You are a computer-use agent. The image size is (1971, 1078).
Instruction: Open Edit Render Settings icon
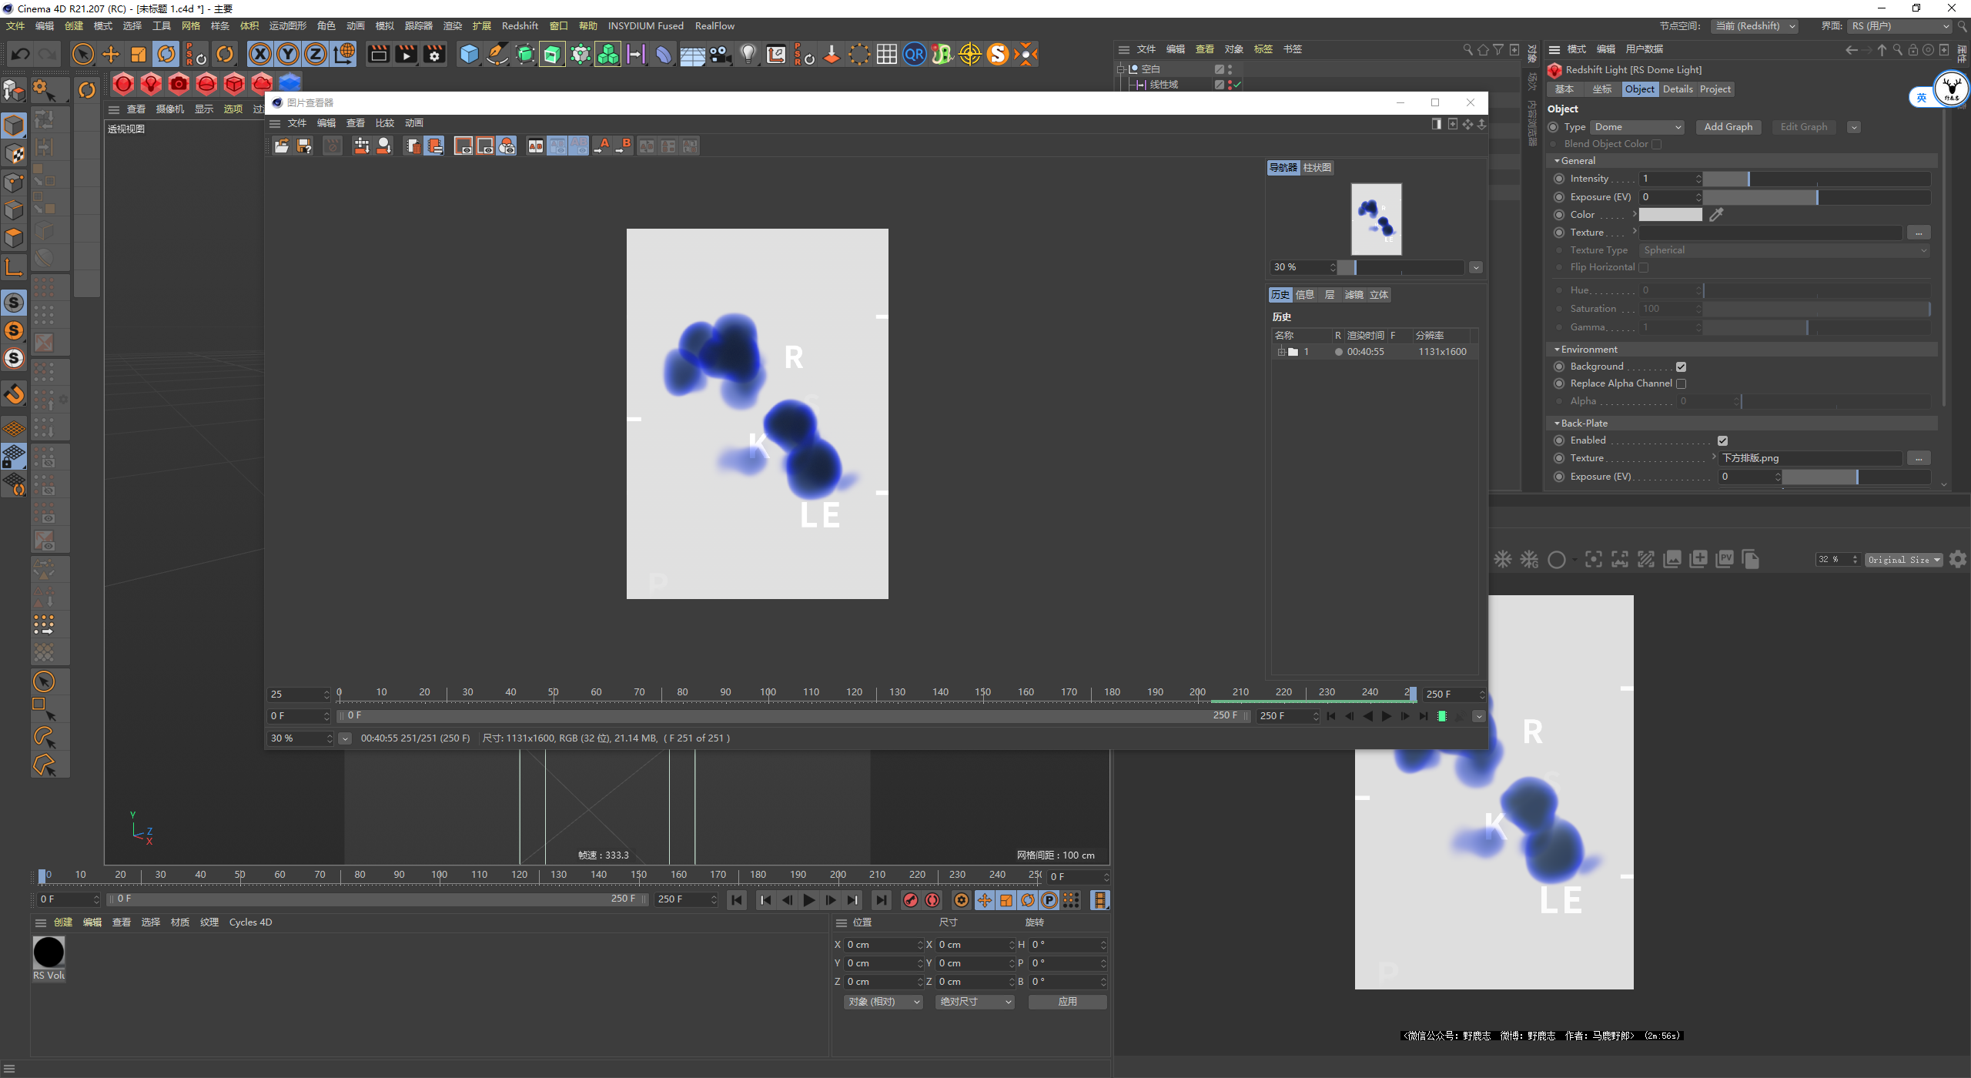[434, 54]
